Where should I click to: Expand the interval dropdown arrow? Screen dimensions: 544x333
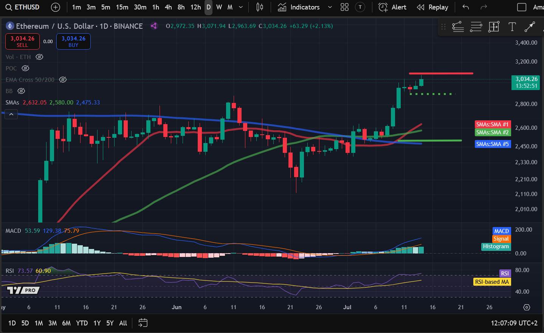[x=241, y=7]
